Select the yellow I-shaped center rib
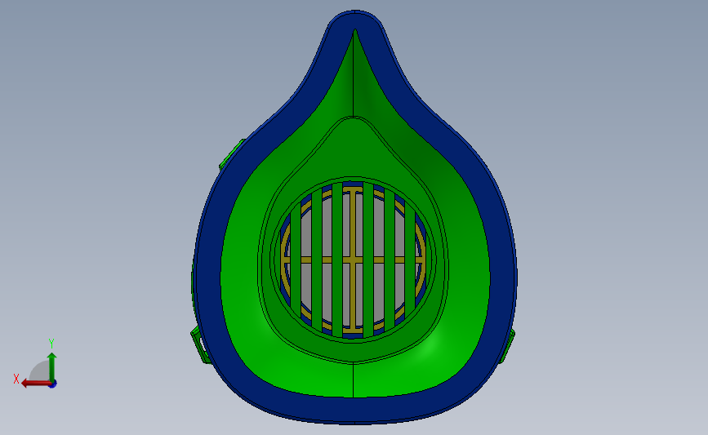The image size is (708, 435). [353, 261]
